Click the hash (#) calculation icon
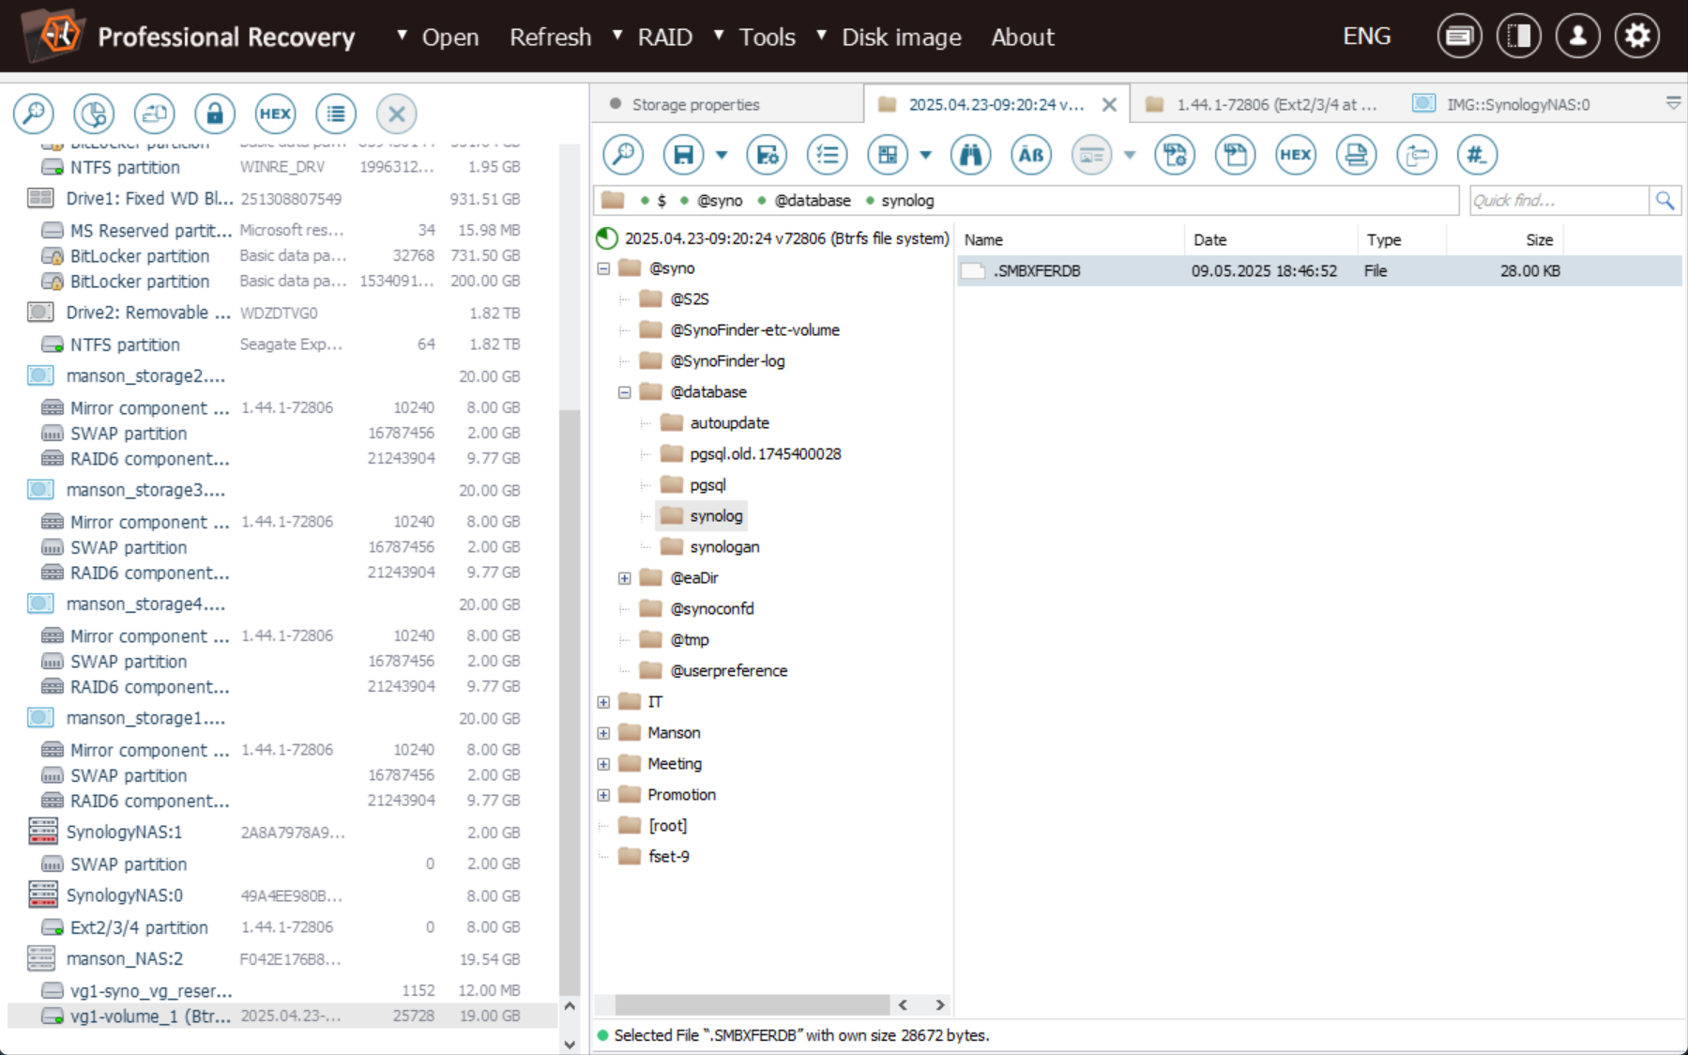Screen dimensions: 1688x1055 coord(1477,155)
